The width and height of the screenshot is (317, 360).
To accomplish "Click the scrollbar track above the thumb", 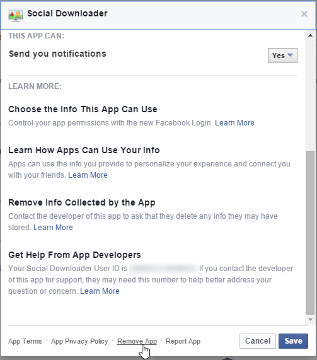I will 310,95.
